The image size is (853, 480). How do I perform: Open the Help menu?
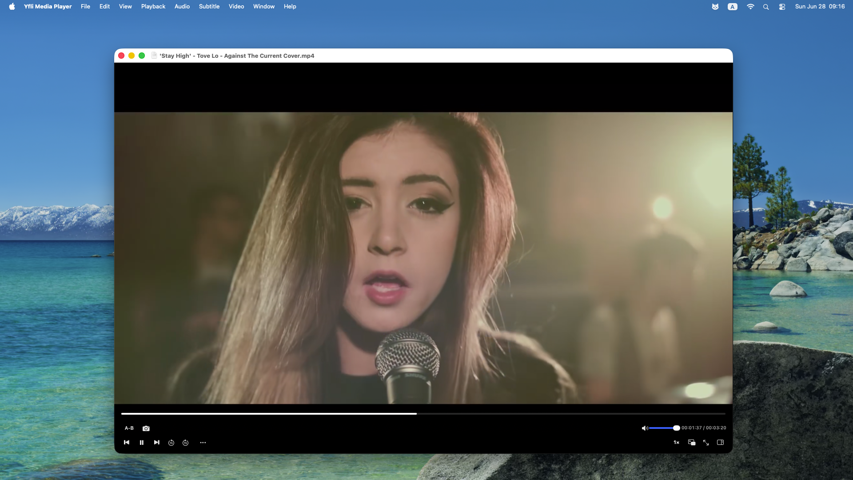290,6
